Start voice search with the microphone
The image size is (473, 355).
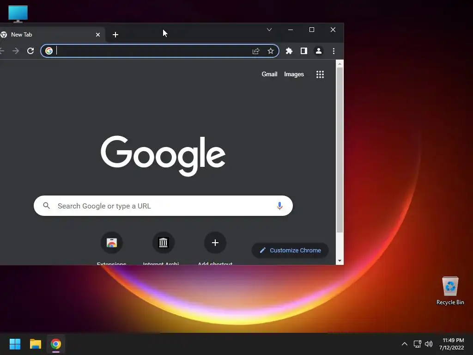point(279,206)
